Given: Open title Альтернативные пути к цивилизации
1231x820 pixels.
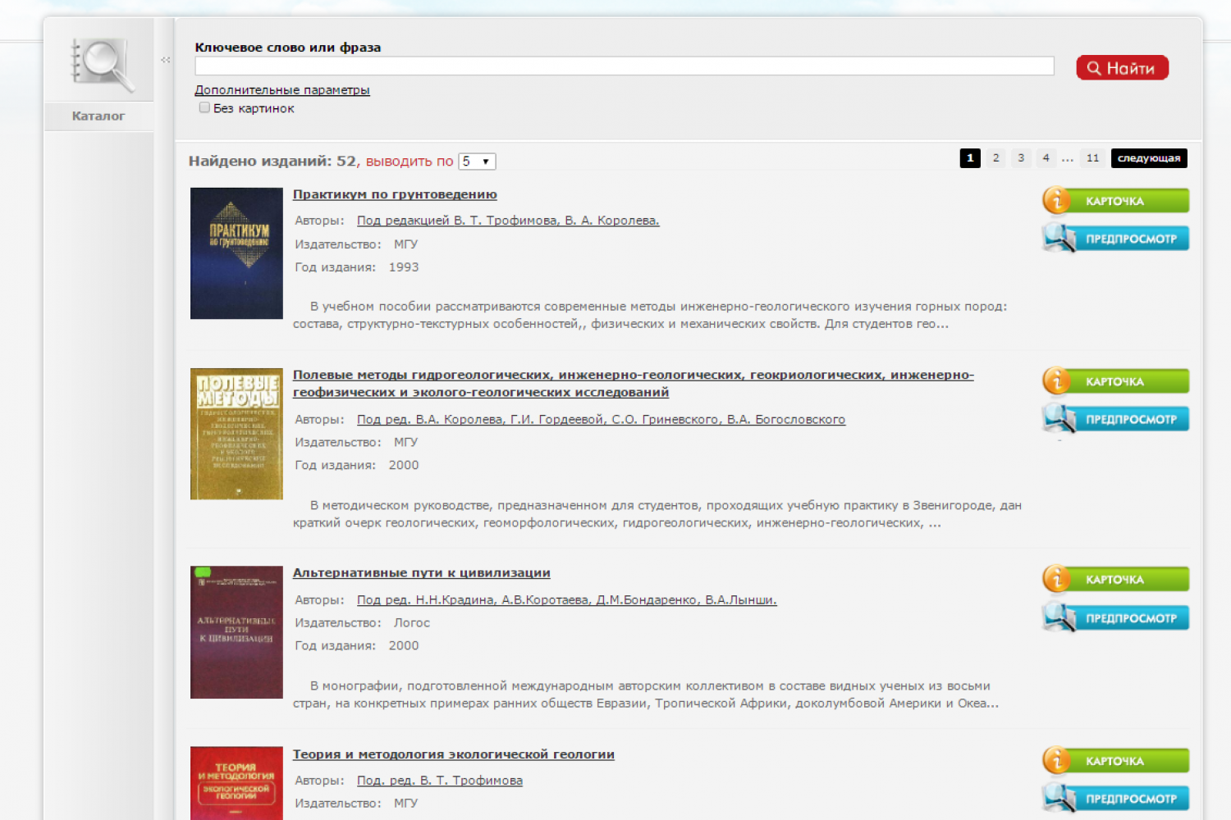Looking at the screenshot, I should (422, 573).
